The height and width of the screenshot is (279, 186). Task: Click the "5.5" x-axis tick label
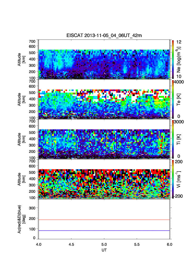coord(137,245)
